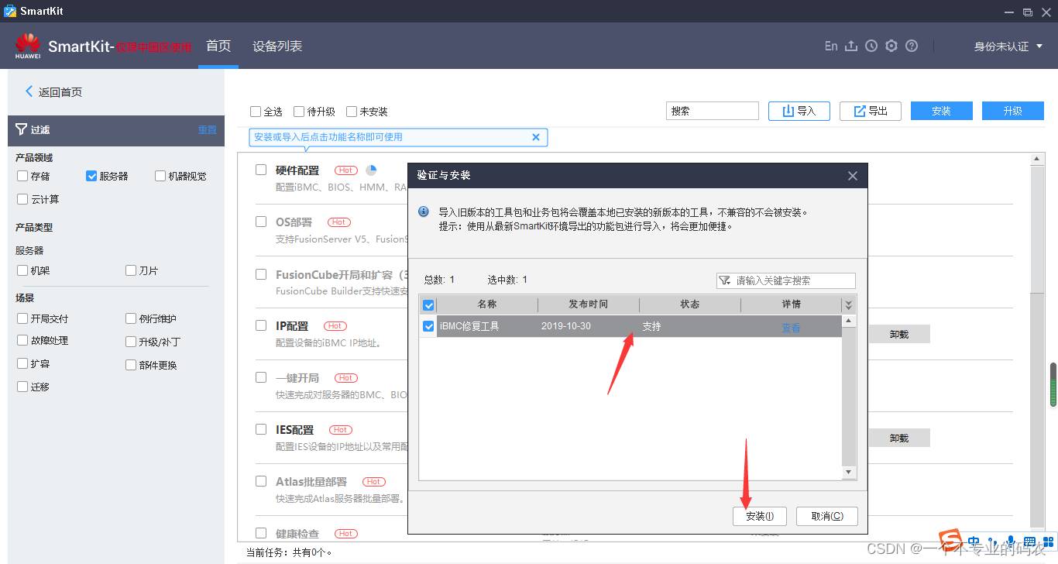Check the 开局交付 scenario checkbox
Viewport: 1058px width, 564px height.
pyautogui.click(x=22, y=318)
